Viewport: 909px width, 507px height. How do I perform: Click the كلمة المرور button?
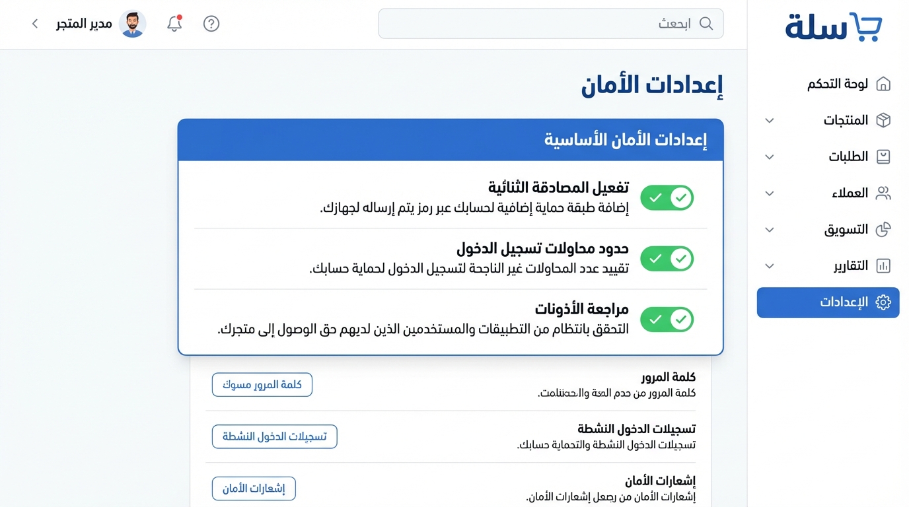pyautogui.click(x=262, y=384)
